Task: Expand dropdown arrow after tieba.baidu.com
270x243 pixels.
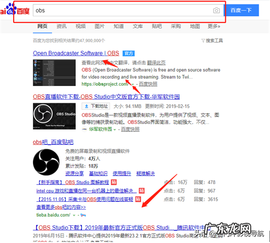Action: pyautogui.click(x=74, y=215)
